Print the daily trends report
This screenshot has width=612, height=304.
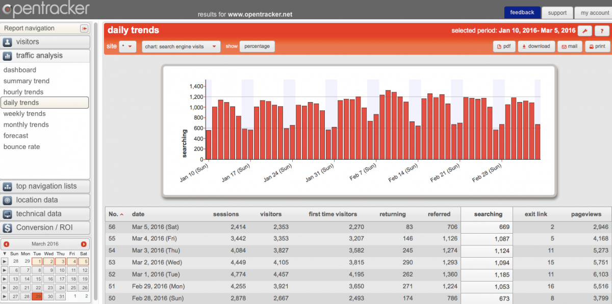[597, 46]
